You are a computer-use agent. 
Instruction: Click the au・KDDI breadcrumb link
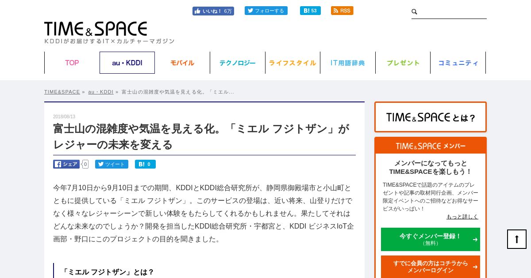point(101,92)
